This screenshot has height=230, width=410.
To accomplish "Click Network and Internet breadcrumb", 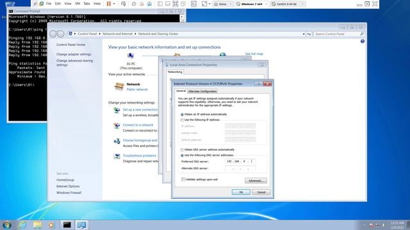I will [x=117, y=34].
